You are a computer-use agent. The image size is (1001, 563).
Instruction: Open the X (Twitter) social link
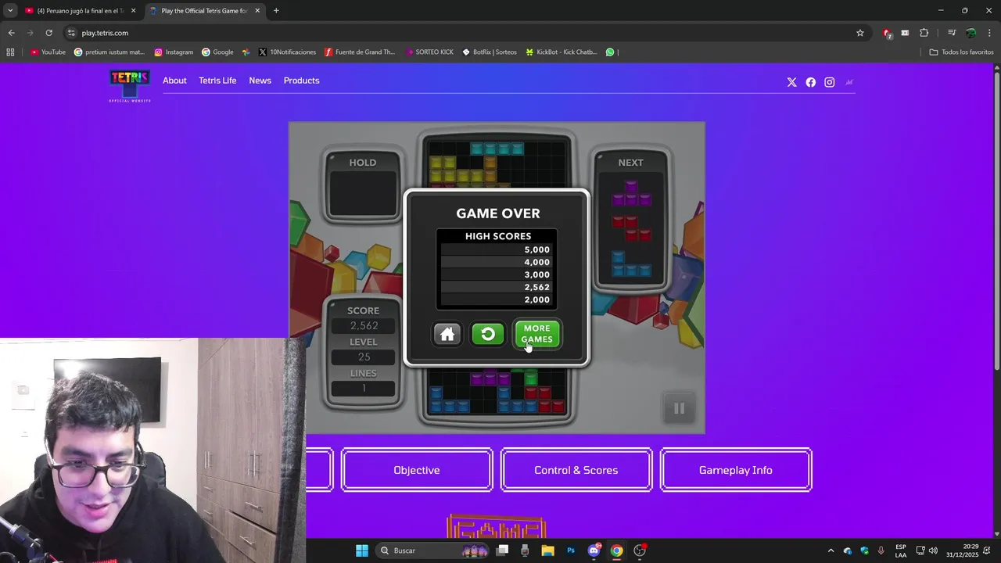pyautogui.click(x=791, y=82)
